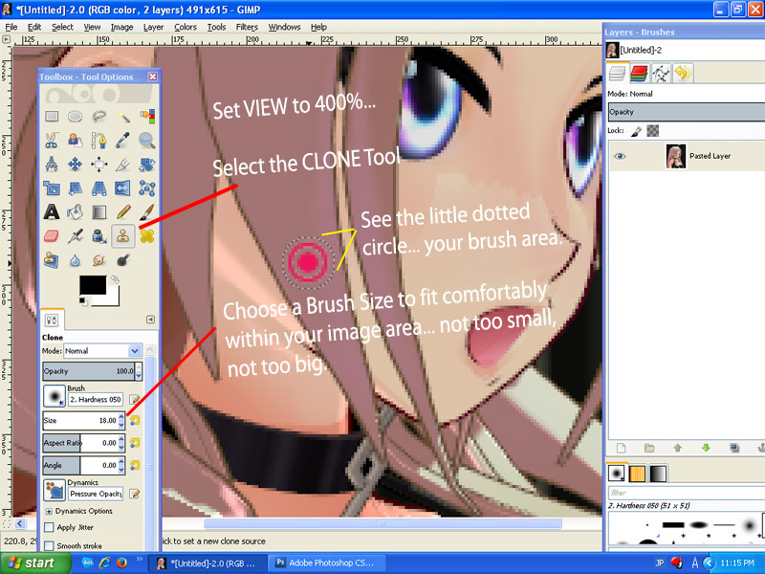Select the Scale tool

tap(52, 188)
